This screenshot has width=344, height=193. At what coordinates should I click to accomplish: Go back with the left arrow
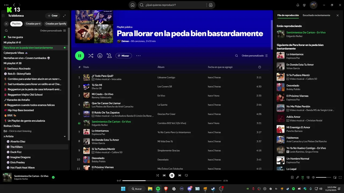click(14, 5)
